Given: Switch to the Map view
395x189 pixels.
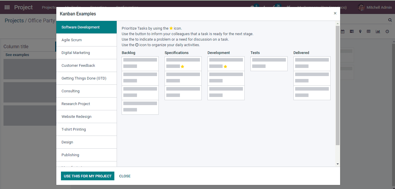Looking at the screenshot, I should click(360, 31).
